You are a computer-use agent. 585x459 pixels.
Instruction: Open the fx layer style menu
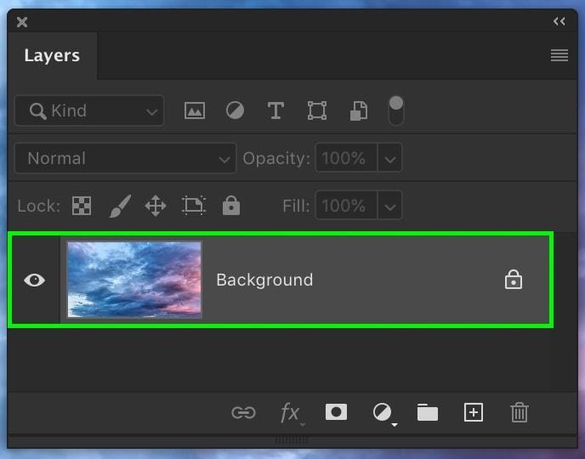point(291,412)
